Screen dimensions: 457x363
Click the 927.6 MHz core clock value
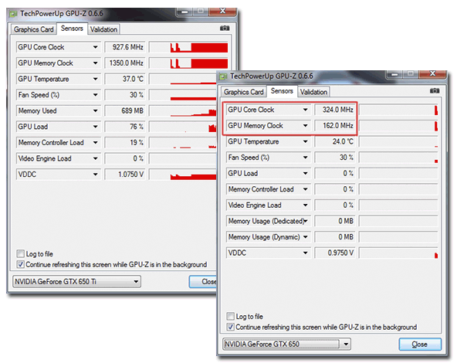125,47
